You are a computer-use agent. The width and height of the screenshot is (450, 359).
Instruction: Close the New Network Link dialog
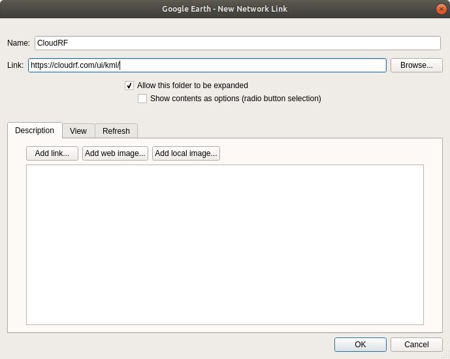(441, 9)
